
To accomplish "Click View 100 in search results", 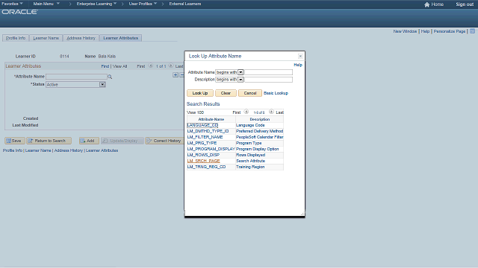I will point(195,112).
